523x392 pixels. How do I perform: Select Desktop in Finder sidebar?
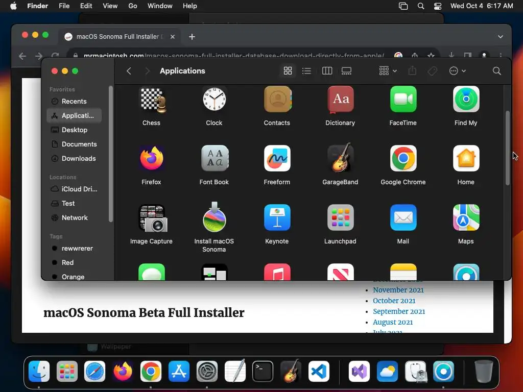pos(74,130)
